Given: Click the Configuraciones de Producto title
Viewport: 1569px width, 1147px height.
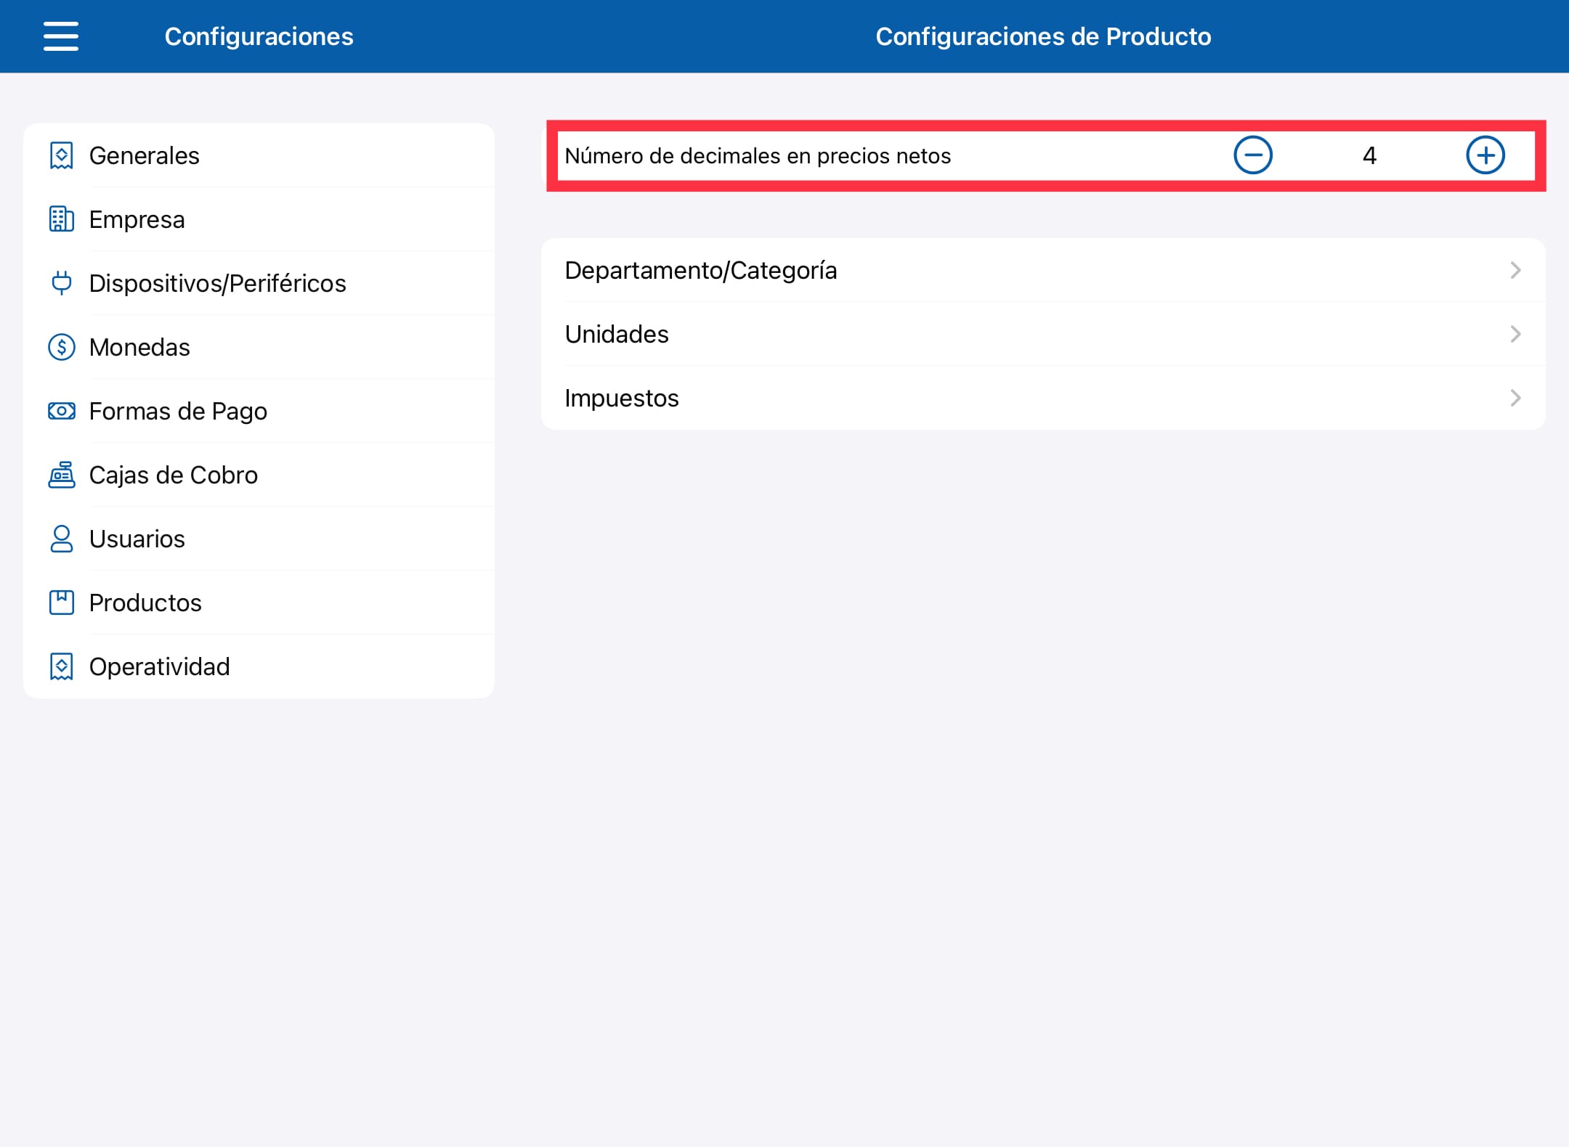Looking at the screenshot, I should click(x=1043, y=36).
